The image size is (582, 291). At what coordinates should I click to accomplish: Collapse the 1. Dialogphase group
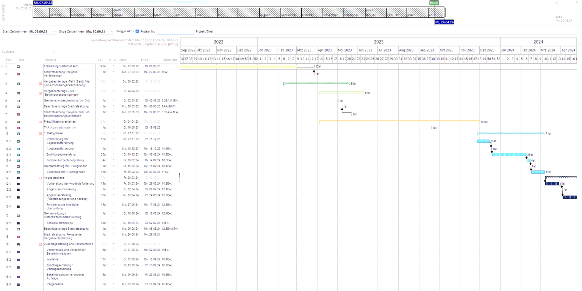pos(41,134)
